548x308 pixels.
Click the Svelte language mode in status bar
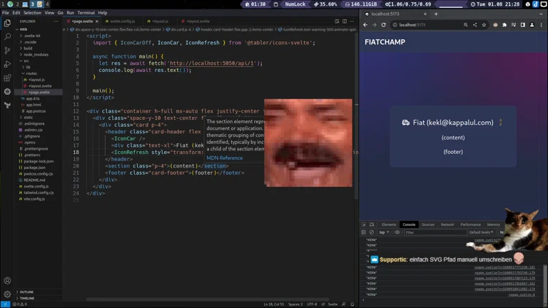(x=333, y=304)
